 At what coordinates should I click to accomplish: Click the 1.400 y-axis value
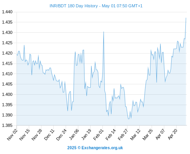click(7, 94)
